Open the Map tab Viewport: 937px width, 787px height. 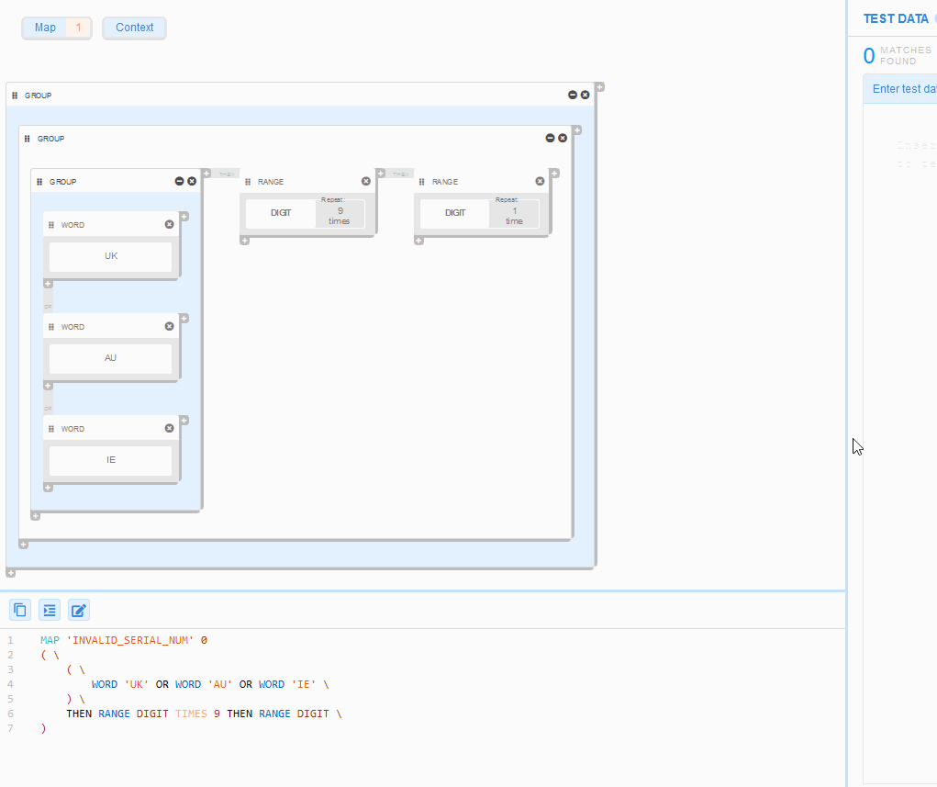pyautogui.click(x=57, y=28)
